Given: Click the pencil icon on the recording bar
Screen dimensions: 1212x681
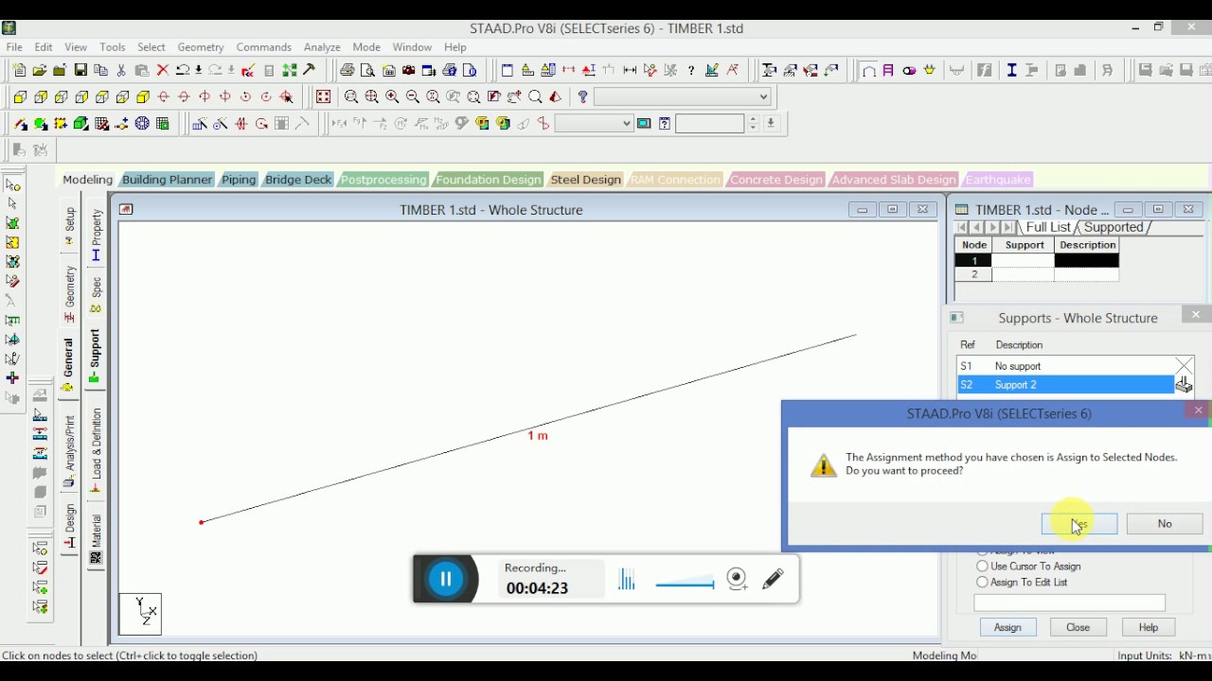Looking at the screenshot, I should [773, 579].
